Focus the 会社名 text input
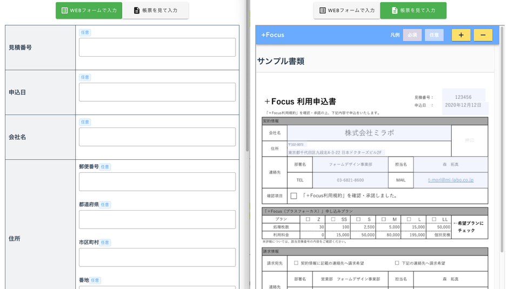The image size is (508, 289). tap(157, 137)
